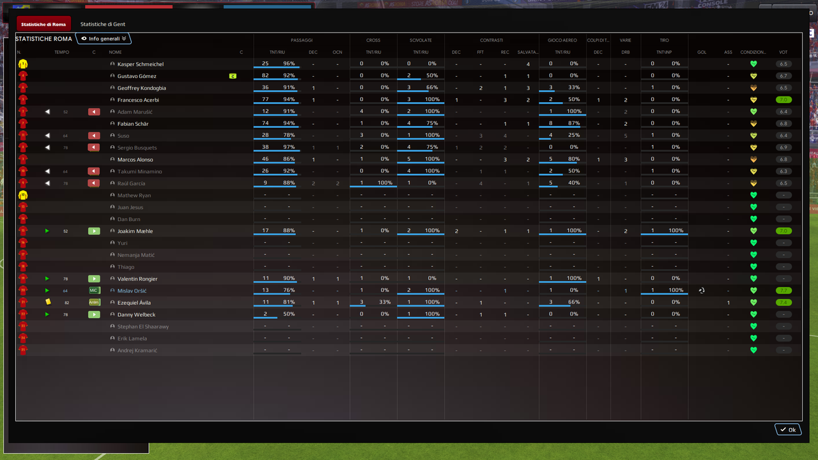The height and width of the screenshot is (460, 818).
Task: Click the green substituted-on icon for Valentin Rongier
Action: [94, 279]
